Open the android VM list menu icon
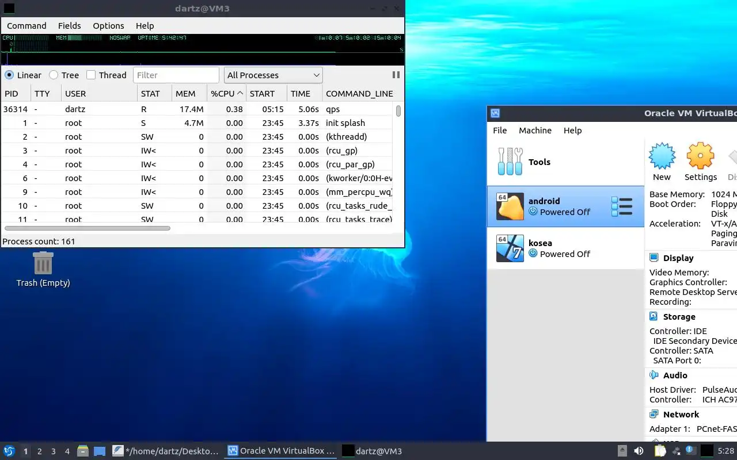737x460 pixels. [622, 206]
